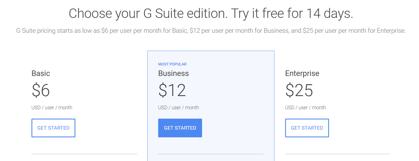The image size is (419, 161).
Task: Click 'USD / user / month' under Basic
Action: click(52, 108)
